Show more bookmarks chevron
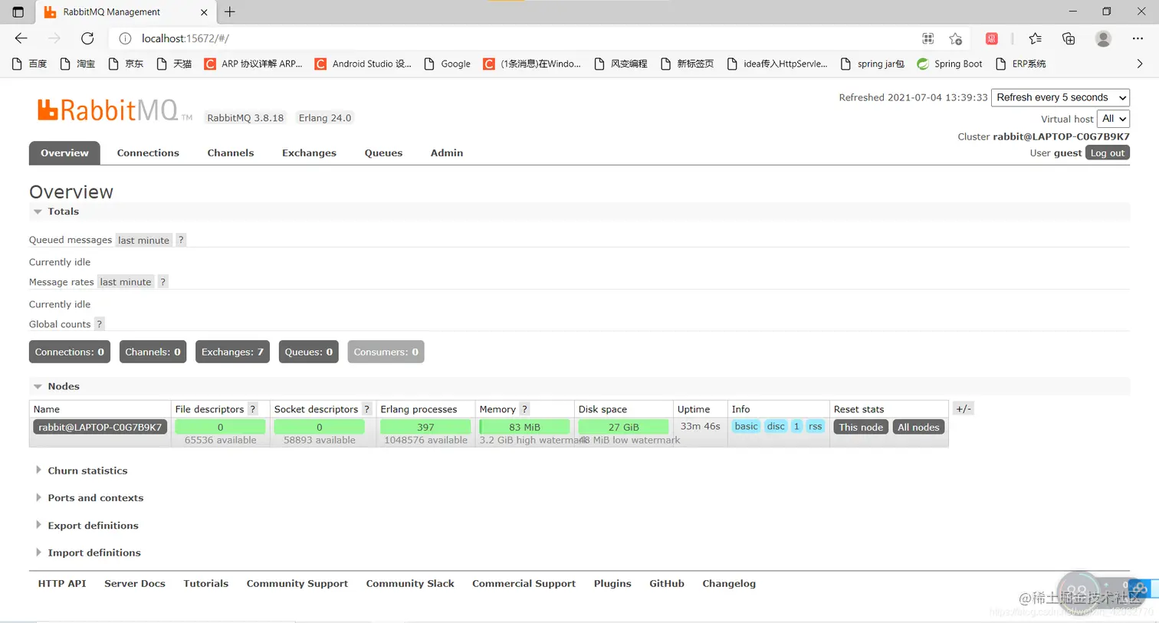The height and width of the screenshot is (623, 1159). point(1140,64)
